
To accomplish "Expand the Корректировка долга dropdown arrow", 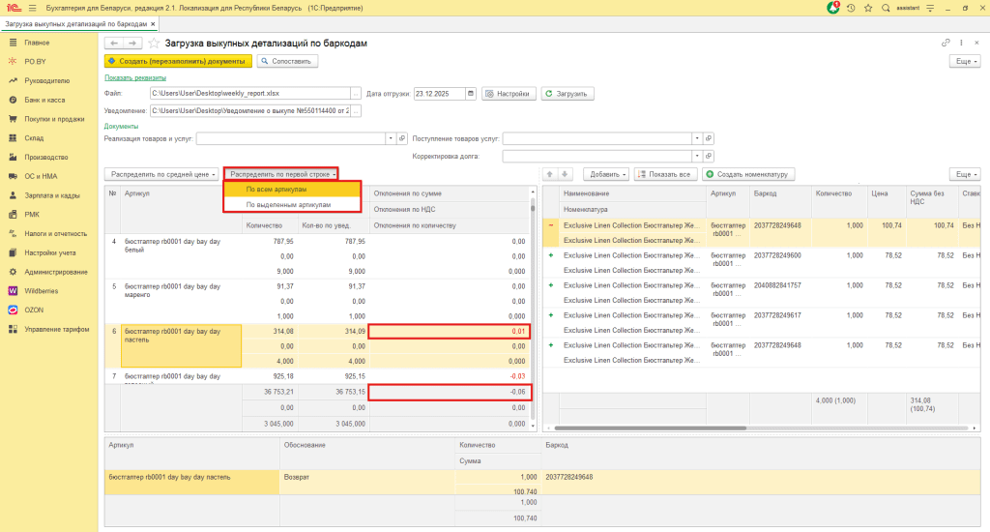I will point(696,156).
